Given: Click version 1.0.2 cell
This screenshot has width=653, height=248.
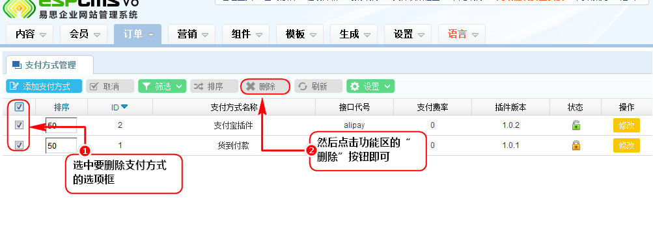Looking at the screenshot, I should [510, 125].
